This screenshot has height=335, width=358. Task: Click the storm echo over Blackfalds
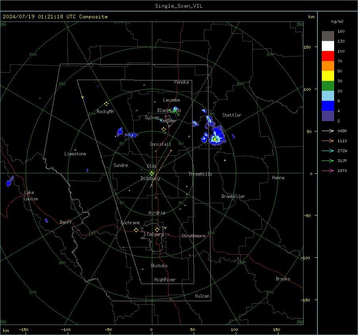(175, 110)
